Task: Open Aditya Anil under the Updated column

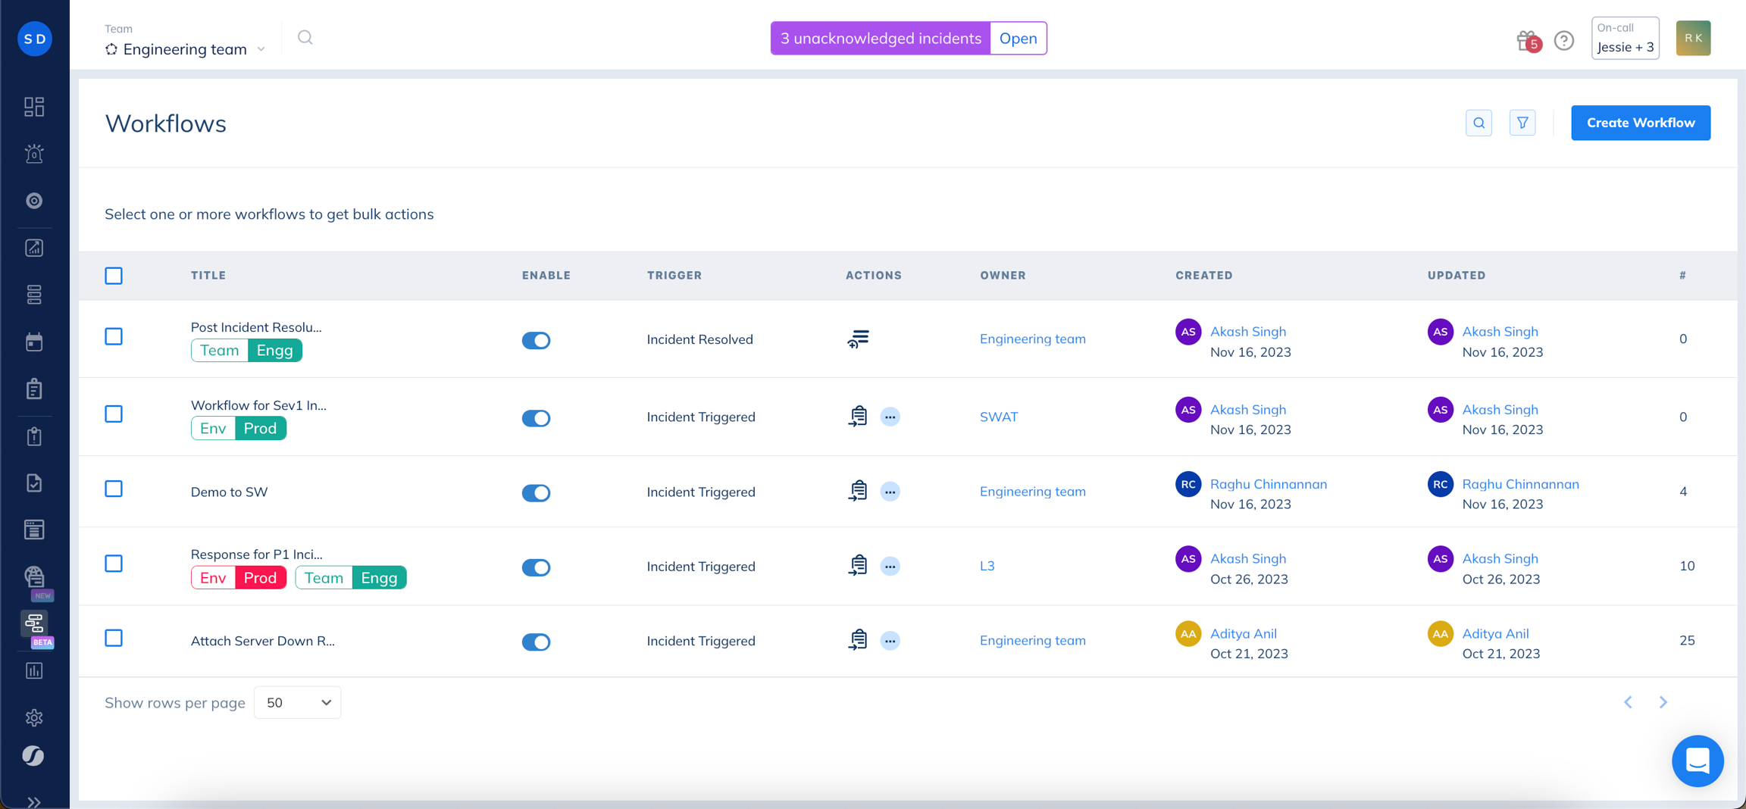Action: (1495, 633)
